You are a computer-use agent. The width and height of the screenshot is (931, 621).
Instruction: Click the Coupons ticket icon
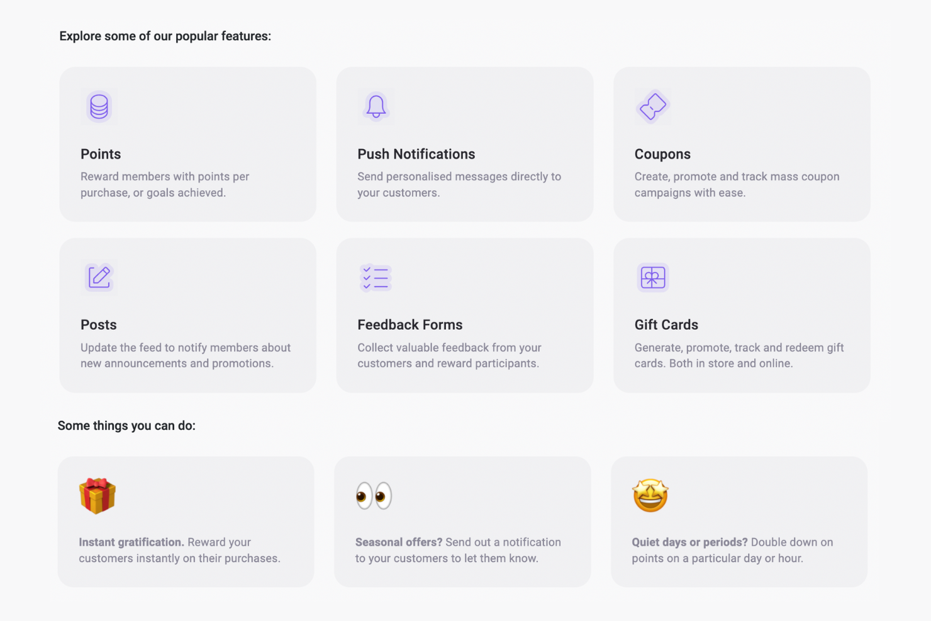click(x=652, y=106)
